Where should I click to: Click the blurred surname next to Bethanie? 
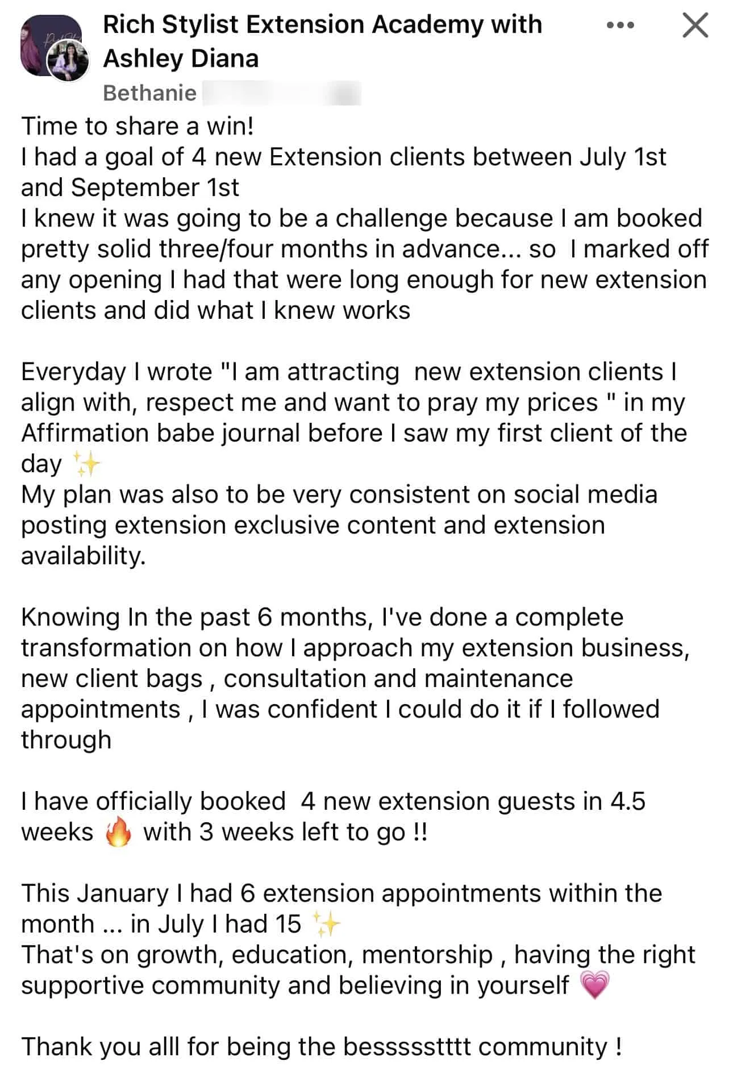(281, 93)
